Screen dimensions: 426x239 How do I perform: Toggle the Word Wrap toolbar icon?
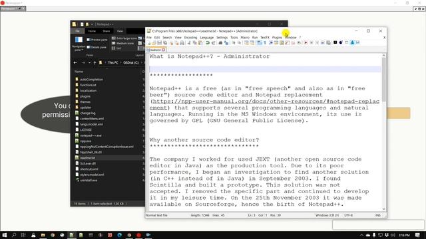pyautogui.click(x=259, y=42)
